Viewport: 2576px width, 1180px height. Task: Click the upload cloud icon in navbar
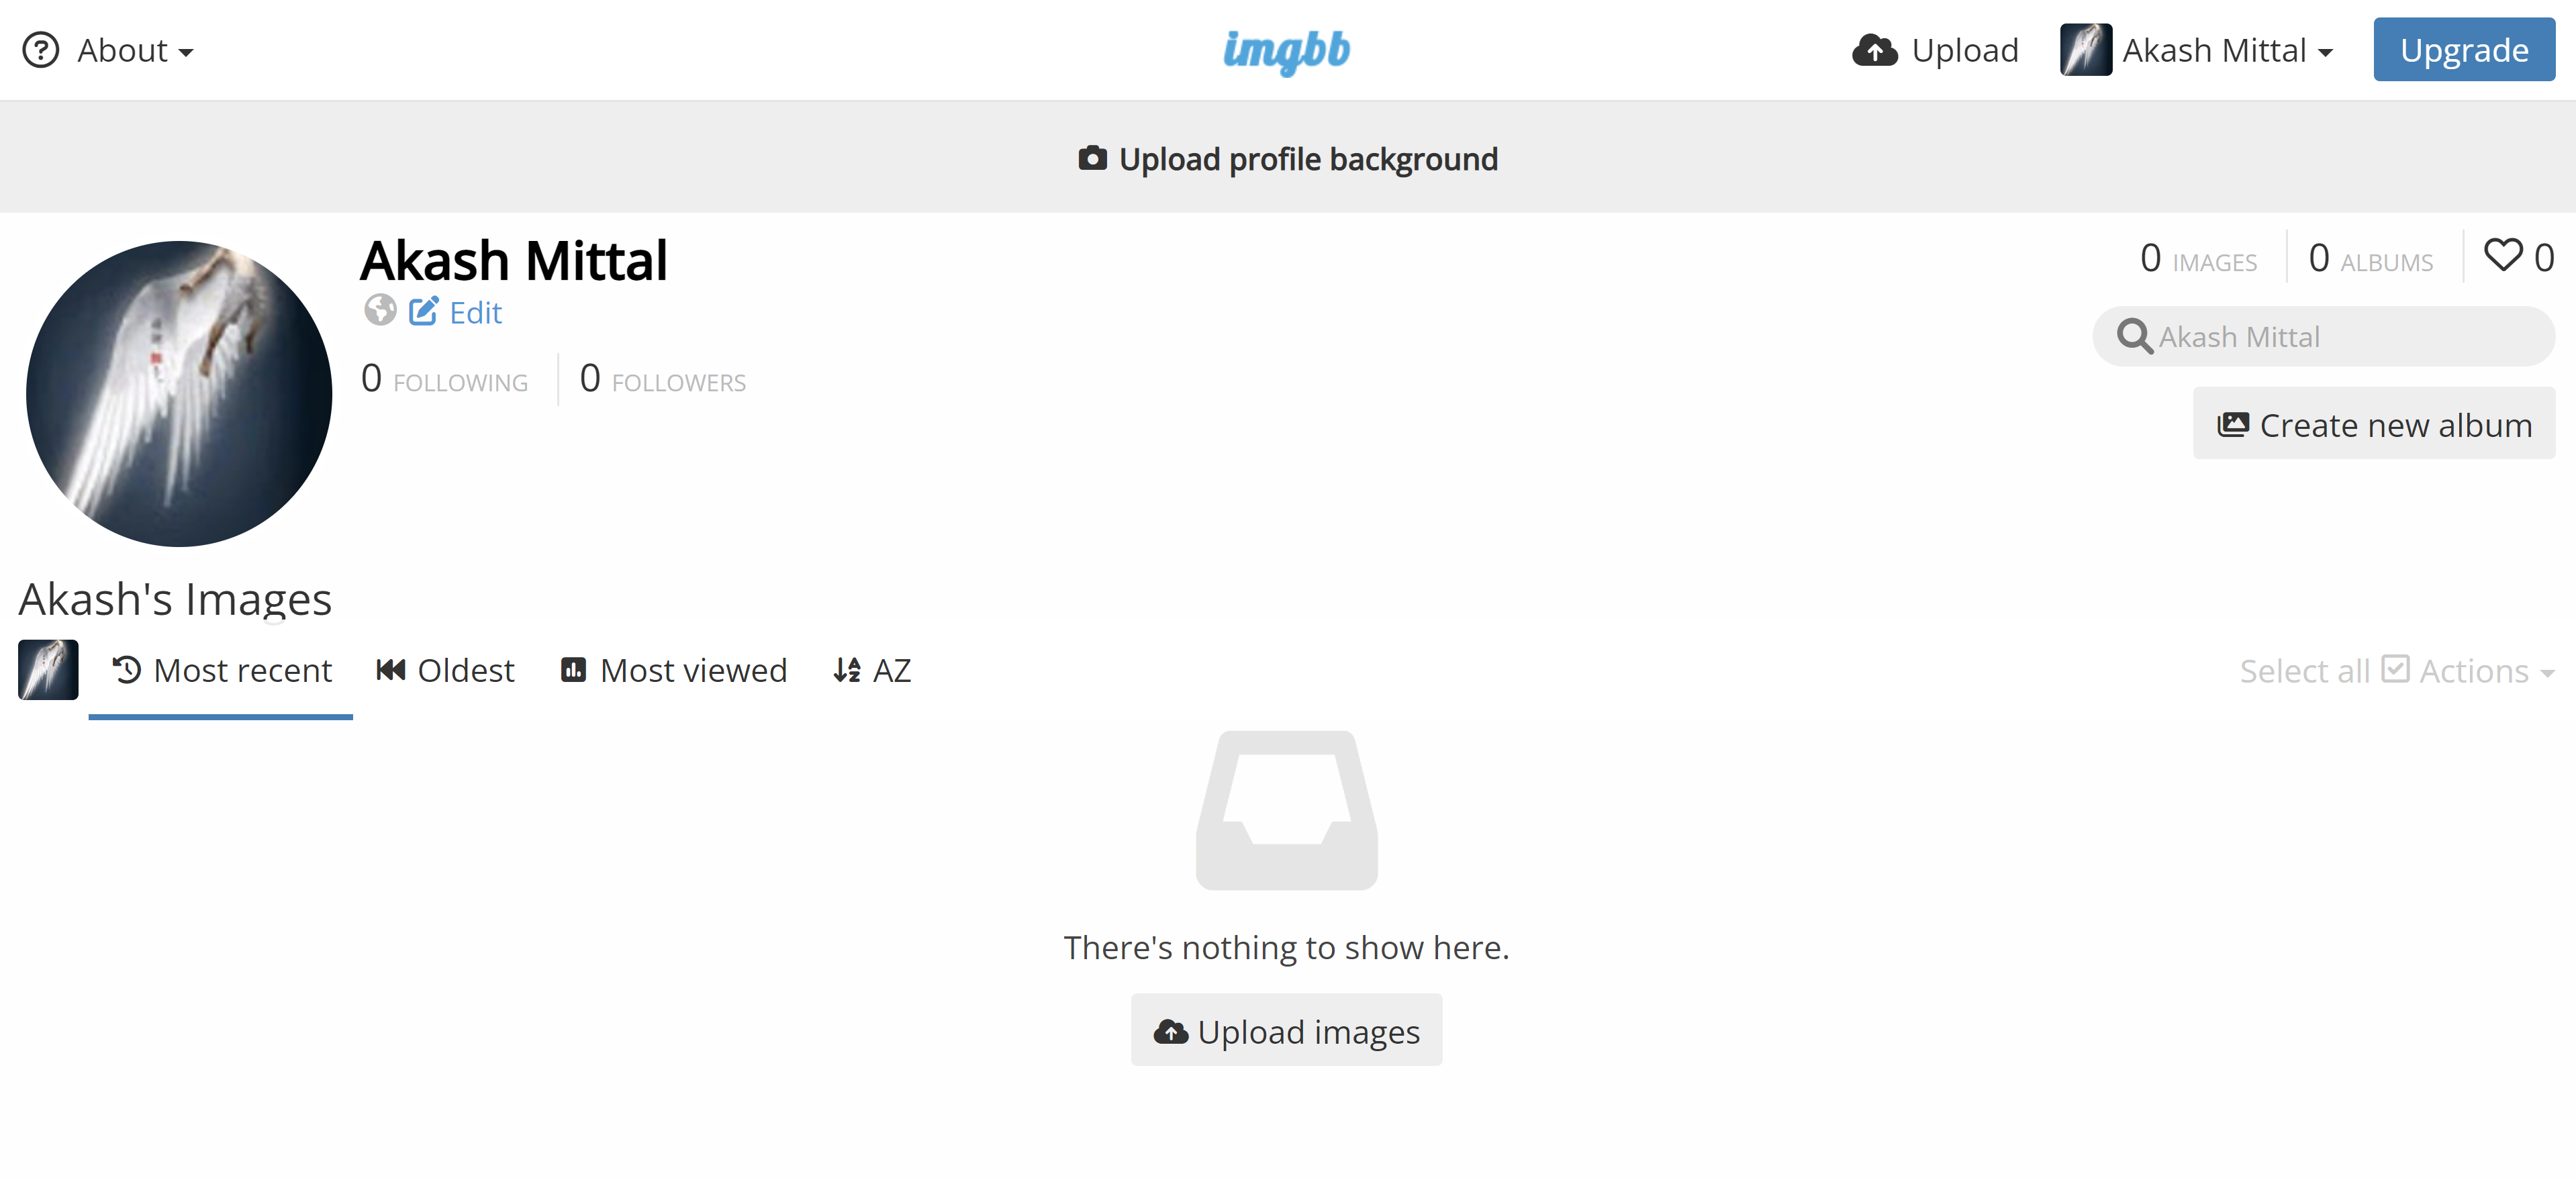(1874, 49)
